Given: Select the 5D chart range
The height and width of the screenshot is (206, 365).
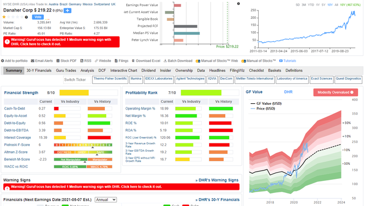Looking at the screenshot, I should click(298, 5).
